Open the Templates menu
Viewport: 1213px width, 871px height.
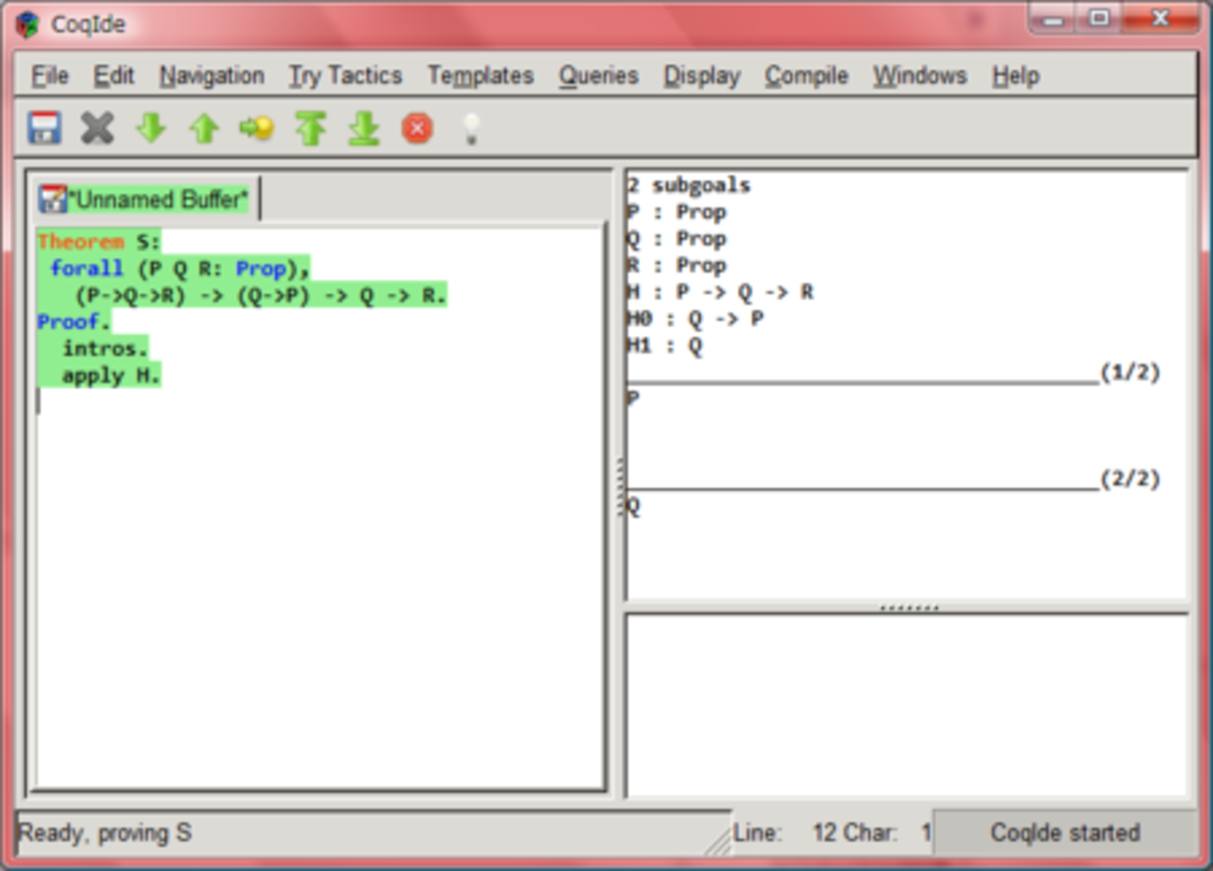(481, 76)
